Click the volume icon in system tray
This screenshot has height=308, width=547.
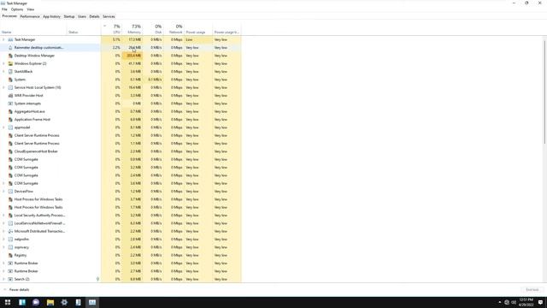[514, 302]
